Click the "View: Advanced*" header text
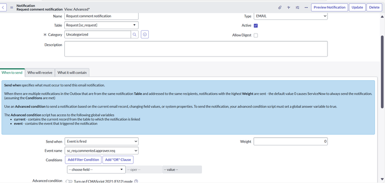This screenshot has width=385, height=183. pos(77,9)
